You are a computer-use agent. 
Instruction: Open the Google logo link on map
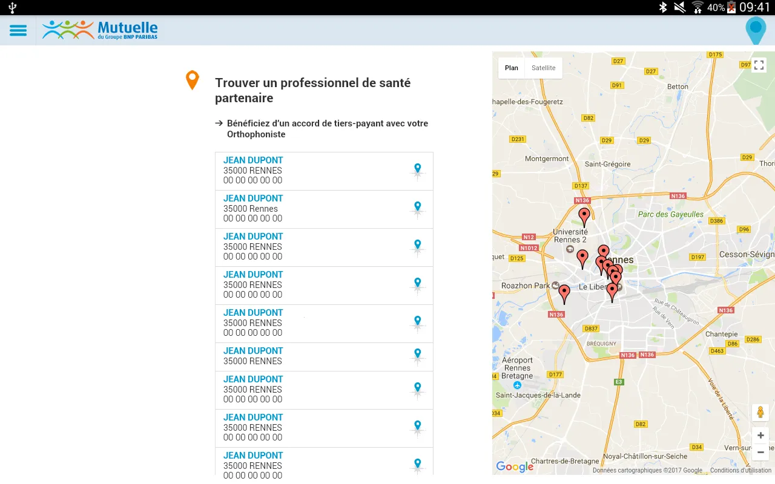pyautogui.click(x=515, y=466)
